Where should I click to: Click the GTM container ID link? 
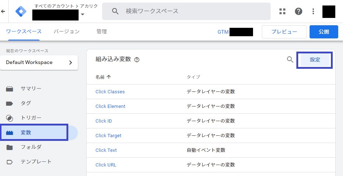pos(235,32)
